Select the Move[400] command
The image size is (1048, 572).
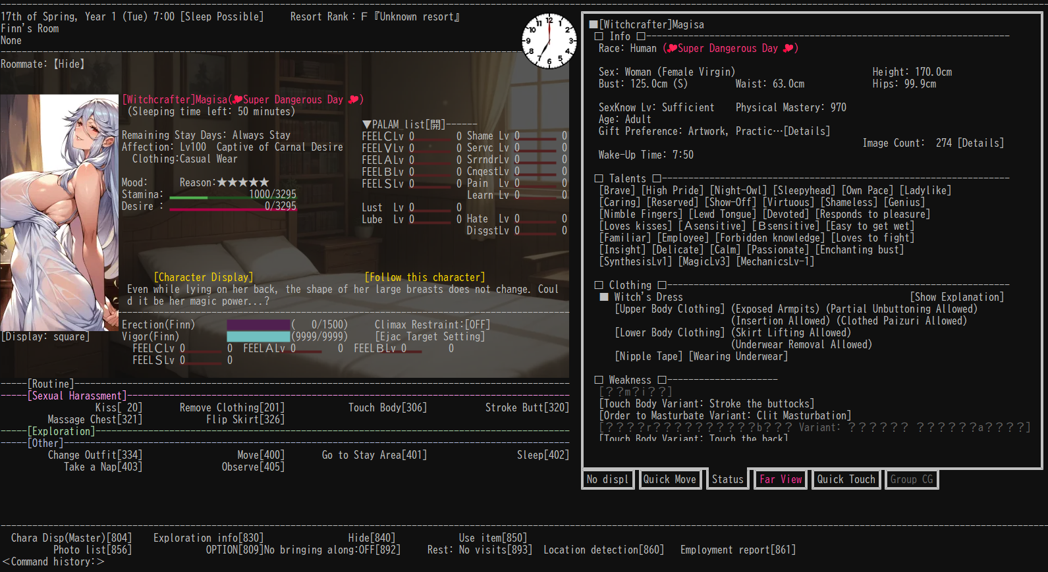pos(261,455)
